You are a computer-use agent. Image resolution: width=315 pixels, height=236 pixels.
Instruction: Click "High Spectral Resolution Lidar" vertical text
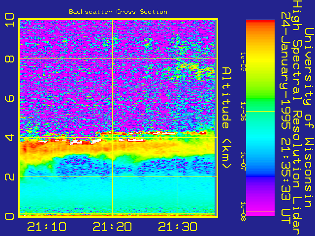(297, 118)
